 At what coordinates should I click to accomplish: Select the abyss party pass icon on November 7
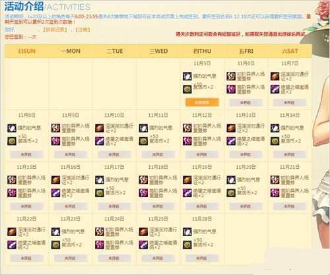tap(275, 76)
